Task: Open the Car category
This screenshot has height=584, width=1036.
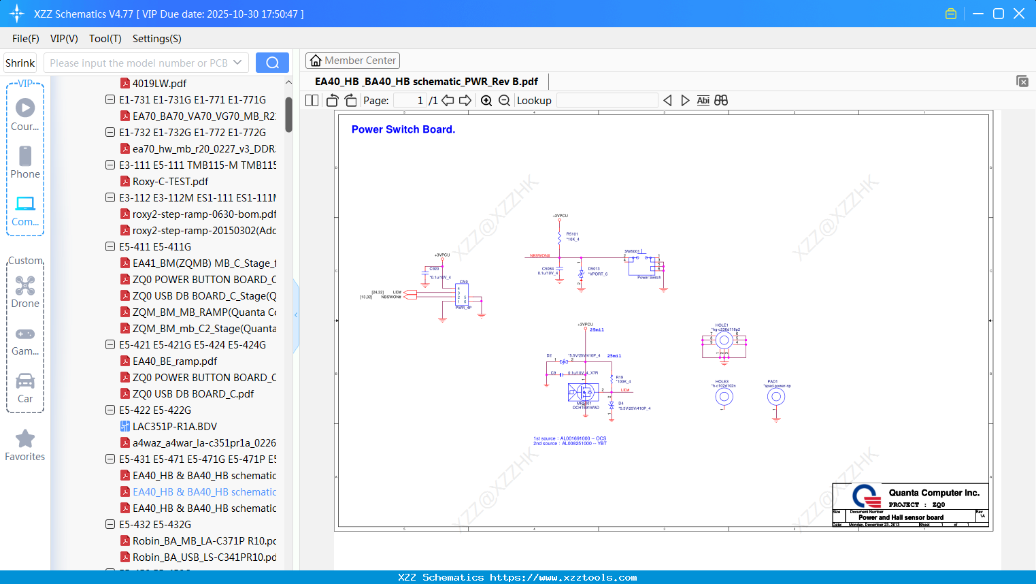Action: click(25, 388)
